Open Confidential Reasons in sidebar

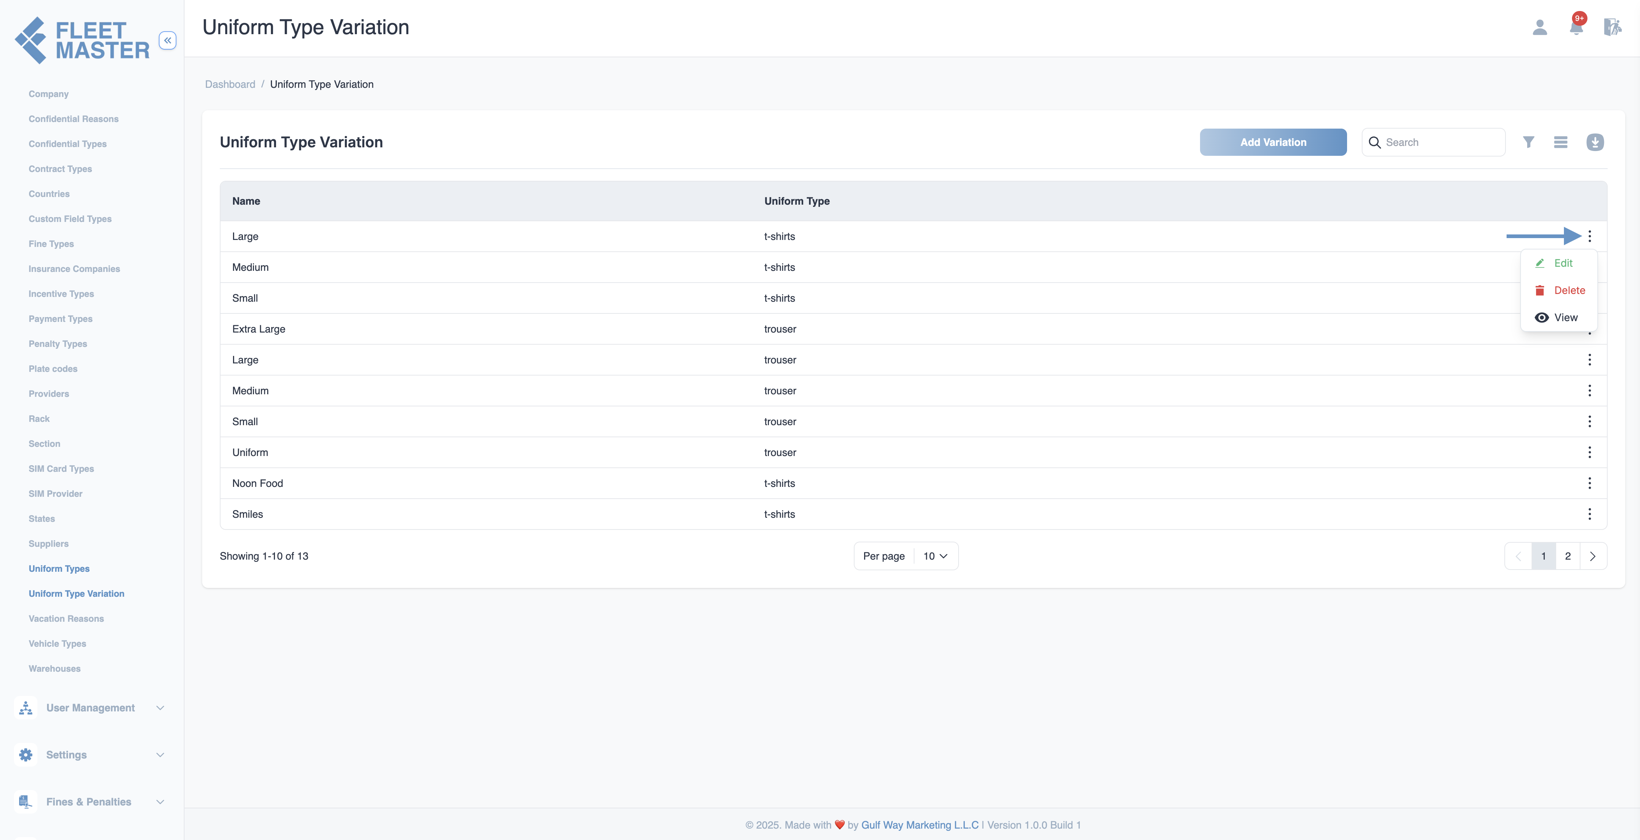click(x=73, y=118)
